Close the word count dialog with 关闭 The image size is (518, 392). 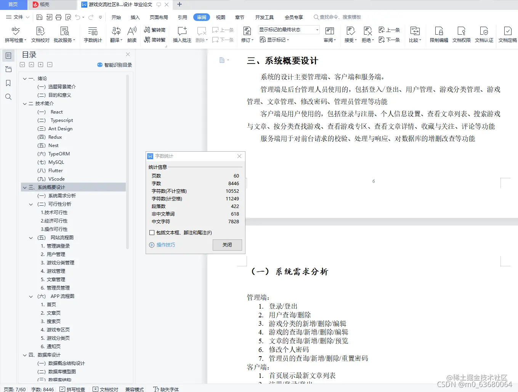(x=227, y=245)
